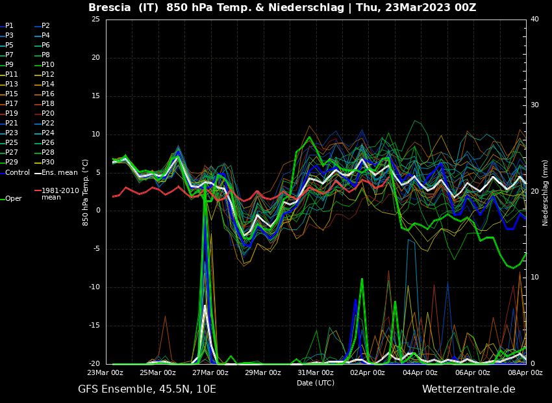Select the 02Apr 00z date tick label
Image resolution: width=552 pixels, height=403 pixels.
point(368,373)
